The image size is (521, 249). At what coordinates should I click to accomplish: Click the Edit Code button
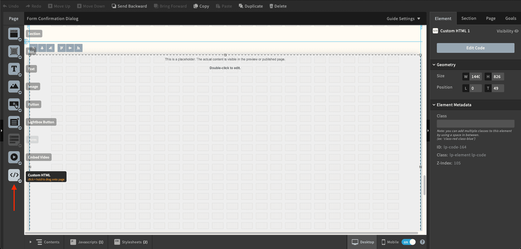(475, 48)
